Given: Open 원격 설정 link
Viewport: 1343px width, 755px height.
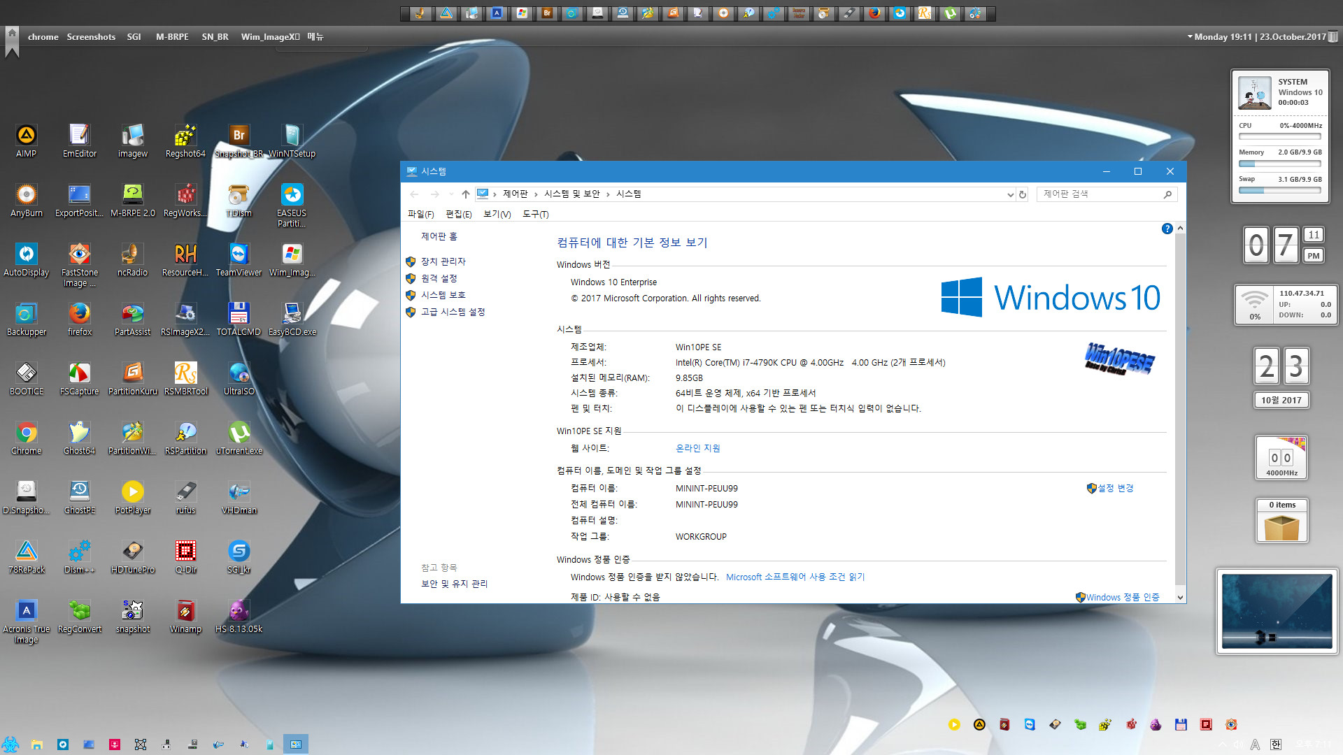Looking at the screenshot, I should [439, 278].
